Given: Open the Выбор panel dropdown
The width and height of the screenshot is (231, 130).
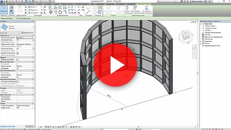Looking at the screenshot, I should 4,15.
